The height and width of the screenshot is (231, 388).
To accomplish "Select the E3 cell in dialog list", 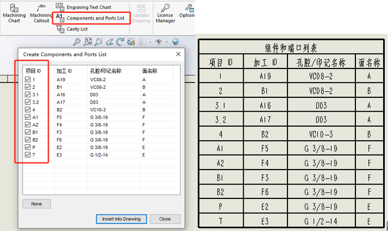I will pyautogui.click(x=59, y=155).
